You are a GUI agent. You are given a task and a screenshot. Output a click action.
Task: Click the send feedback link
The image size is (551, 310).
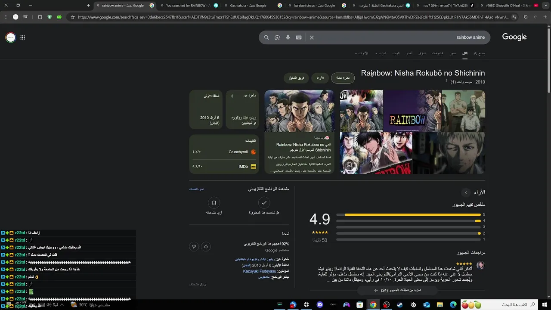click(198, 285)
